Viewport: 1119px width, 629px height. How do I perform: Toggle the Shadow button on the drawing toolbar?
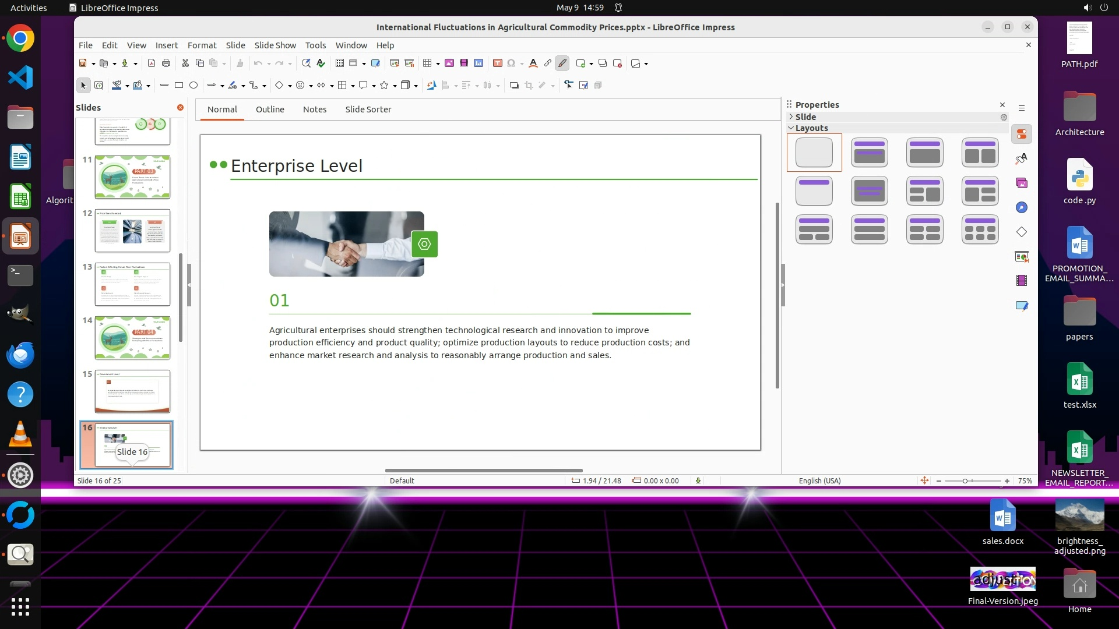(x=513, y=86)
